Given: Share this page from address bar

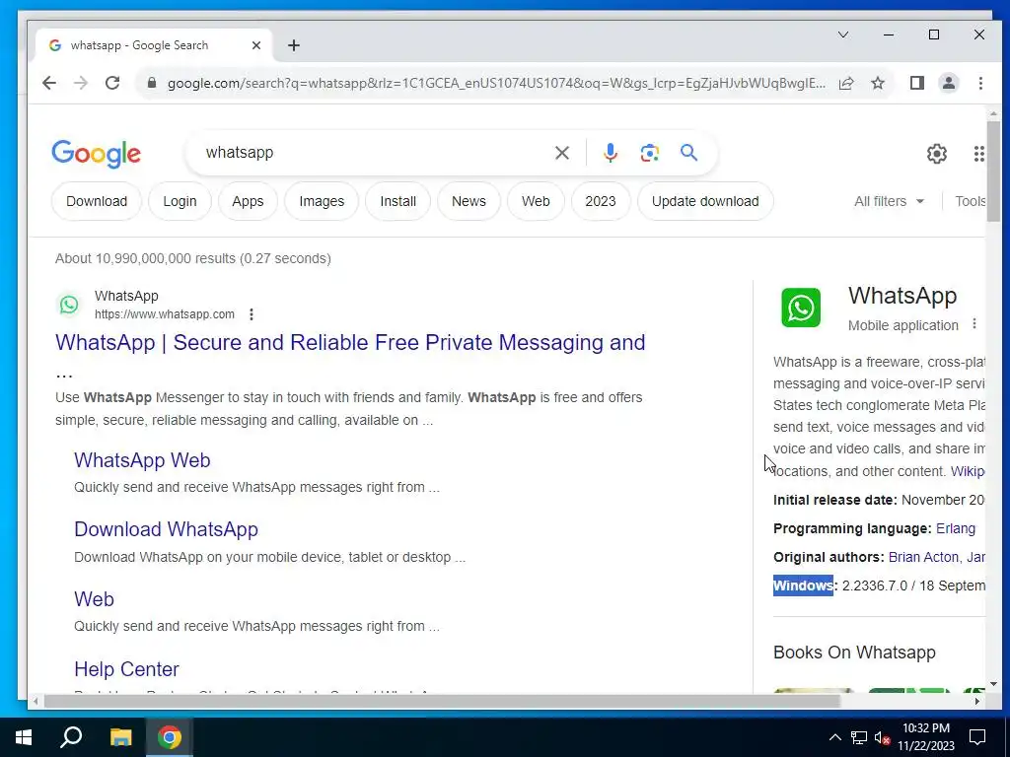Looking at the screenshot, I should (x=846, y=83).
